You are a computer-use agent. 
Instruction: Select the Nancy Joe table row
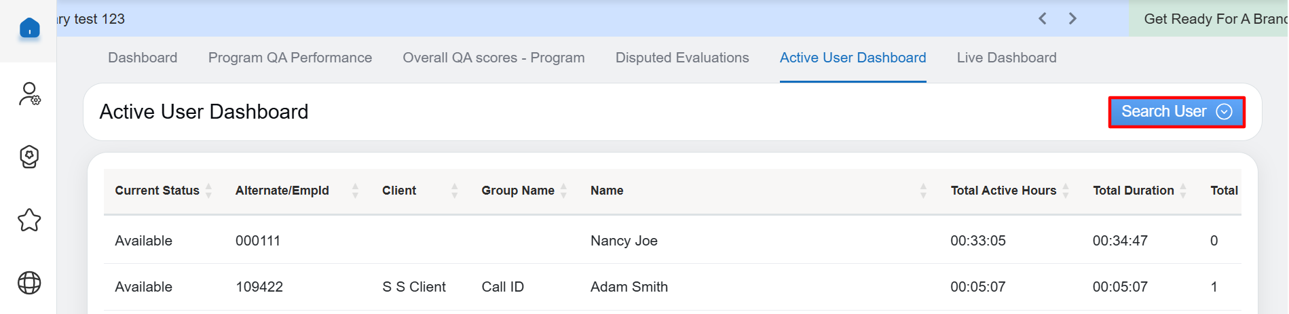[623, 241]
